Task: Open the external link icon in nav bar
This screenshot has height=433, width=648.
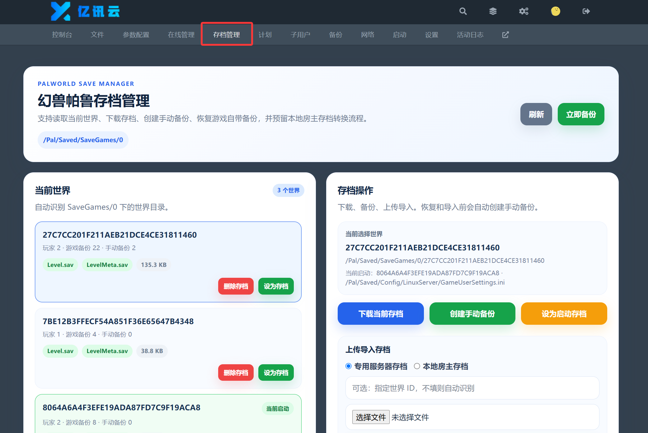Action: 505,35
